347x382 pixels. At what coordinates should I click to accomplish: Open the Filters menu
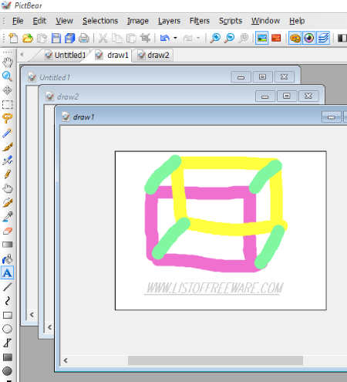pyautogui.click(x=200, y=21)
